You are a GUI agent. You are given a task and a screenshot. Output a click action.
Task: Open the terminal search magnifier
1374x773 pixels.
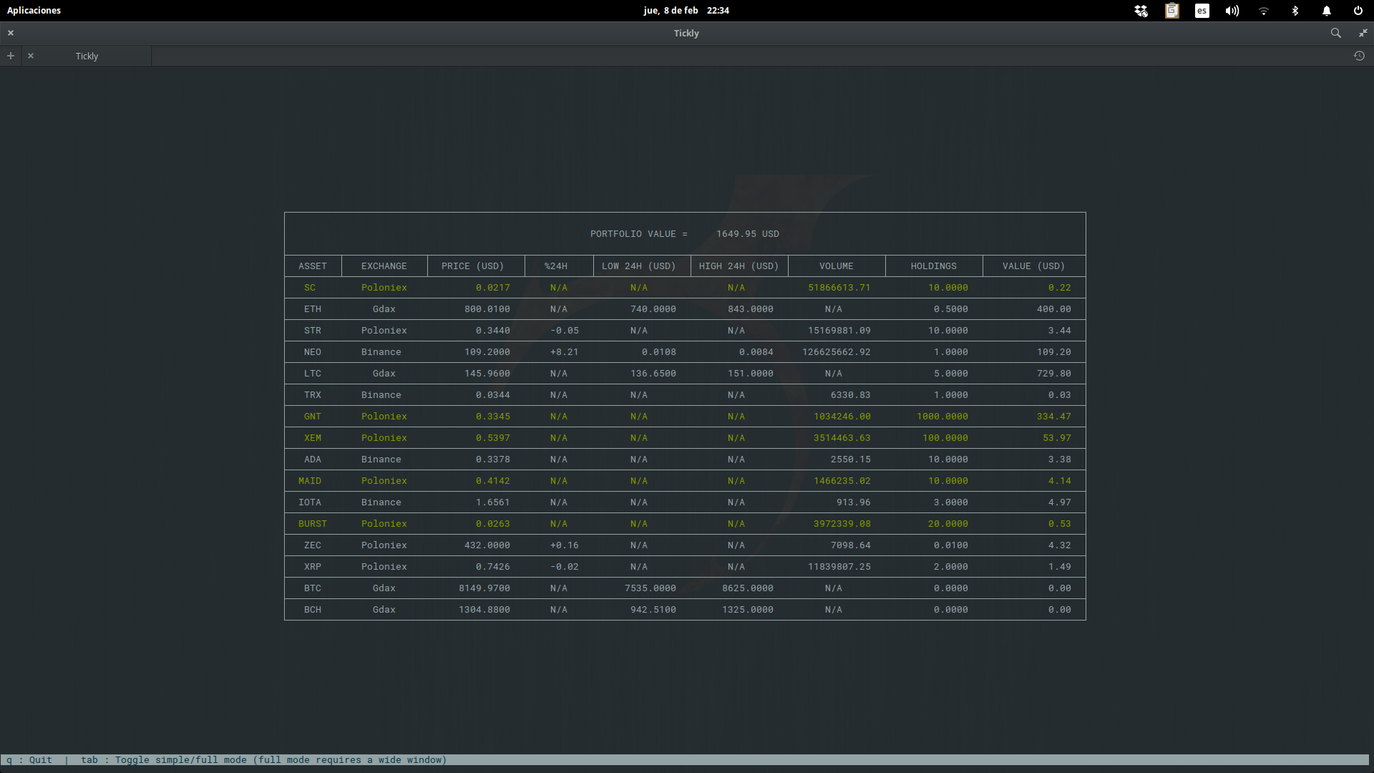tap(1335, 33)
